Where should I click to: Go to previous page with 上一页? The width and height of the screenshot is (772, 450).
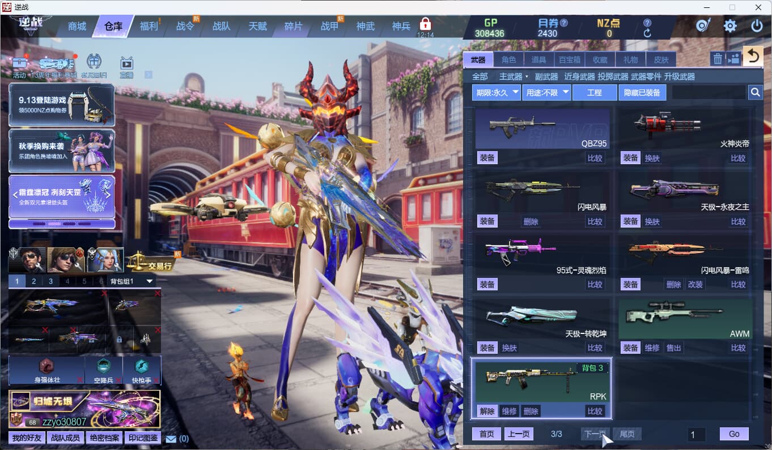click(x=519, y=434)
